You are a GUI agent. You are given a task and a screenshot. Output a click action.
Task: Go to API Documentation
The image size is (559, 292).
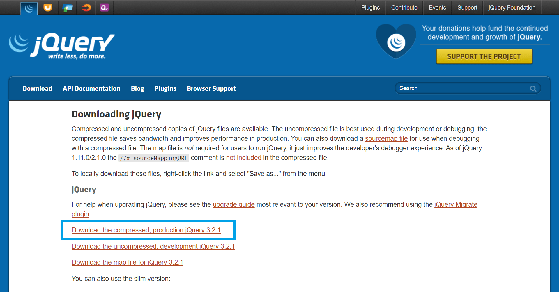coord(91,88)
